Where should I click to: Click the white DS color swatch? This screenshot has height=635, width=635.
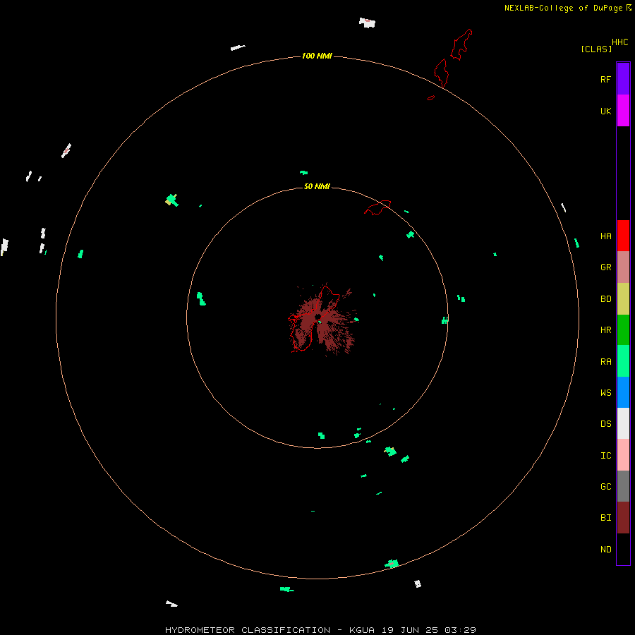(623, 423)
